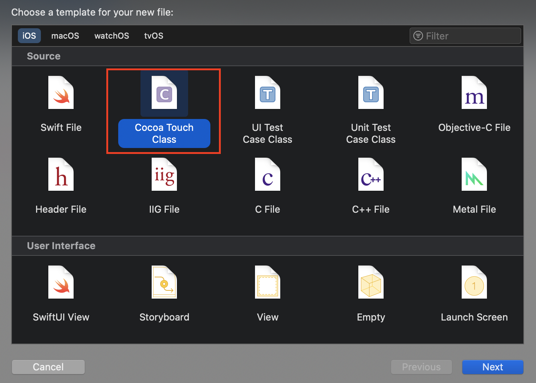Screen dimensions: 536x383
Task: Choose the Unit Test Case Class icon
Action: point(371,93)
